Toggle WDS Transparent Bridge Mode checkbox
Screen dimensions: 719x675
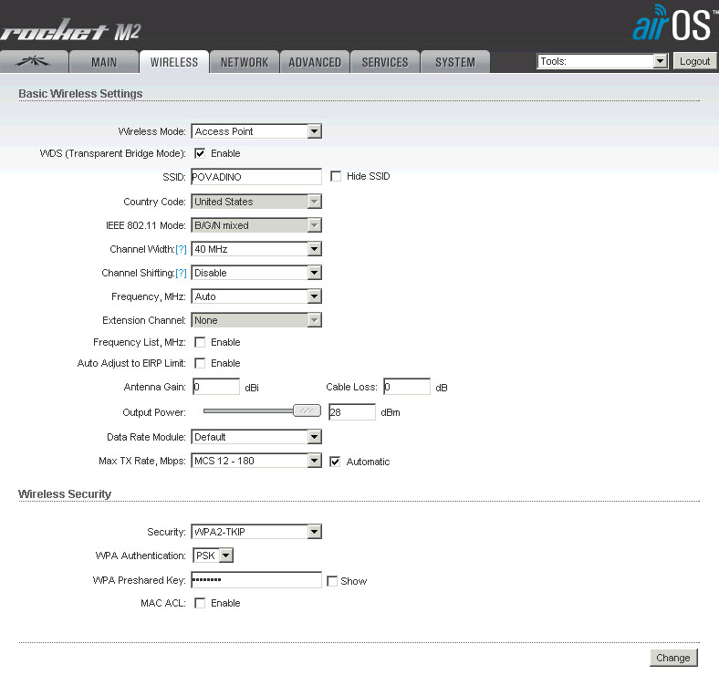pyautogui.click(x=200, y=153)
